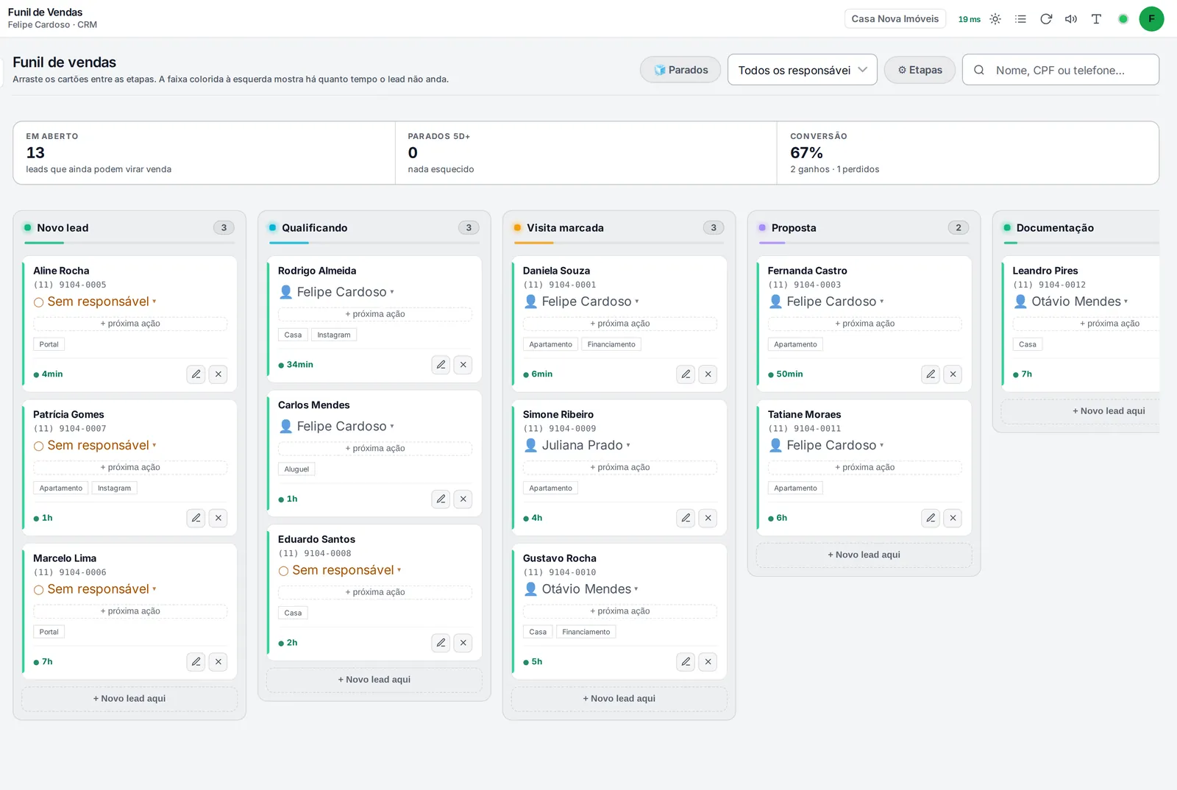
Task: Click pencil icon on Fernanda Castro card
Action: pyautogui.click(x=931, y=374)
